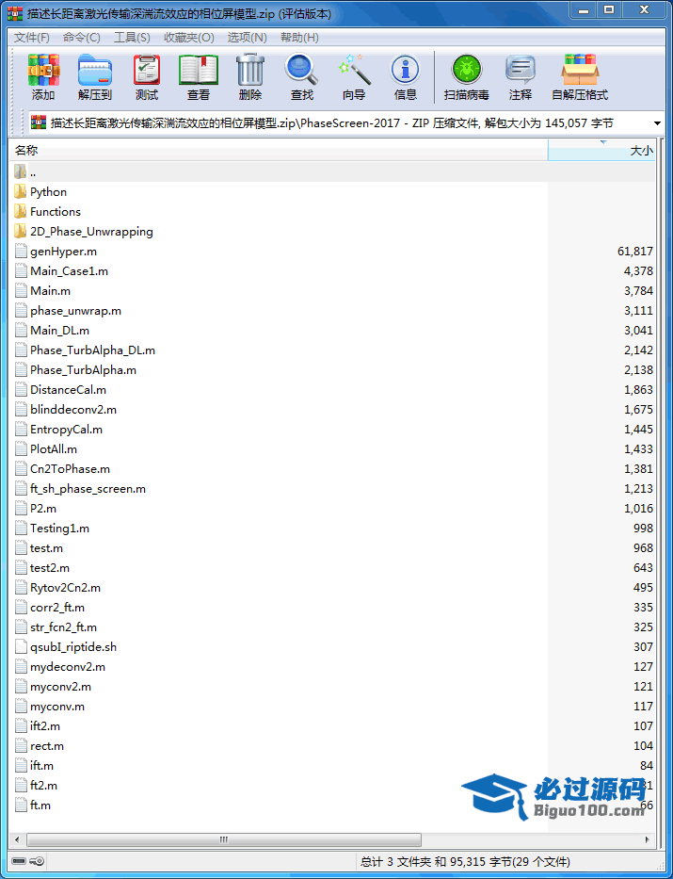Image resolution: width=673 pixels, height=879 pixels.
Task: Click the disk icon in status bar
Action: pyautogui.click(x=19, y=861)
